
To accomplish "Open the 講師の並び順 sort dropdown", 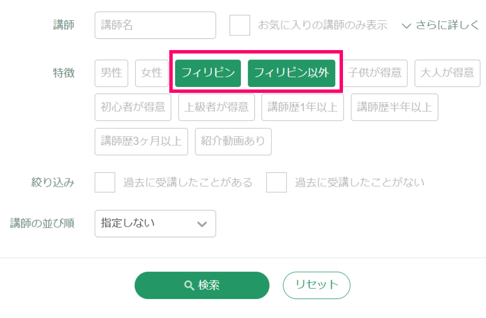I will pyautogui.click(x=155, y=224).
